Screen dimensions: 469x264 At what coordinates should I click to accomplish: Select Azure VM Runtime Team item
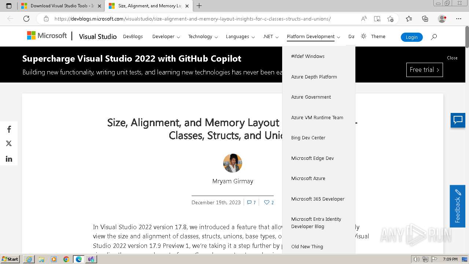319,117
